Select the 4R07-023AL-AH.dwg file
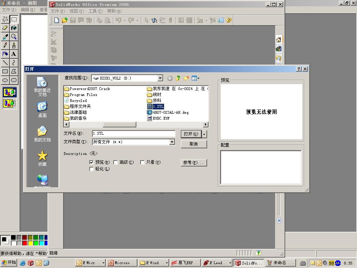Viewport: 357px width, 268px height. click(x=168, y=112)
